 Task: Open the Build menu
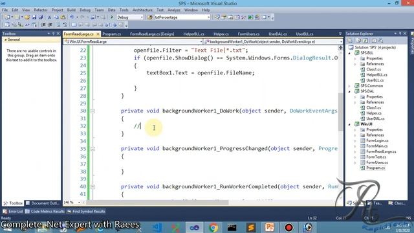71,10
